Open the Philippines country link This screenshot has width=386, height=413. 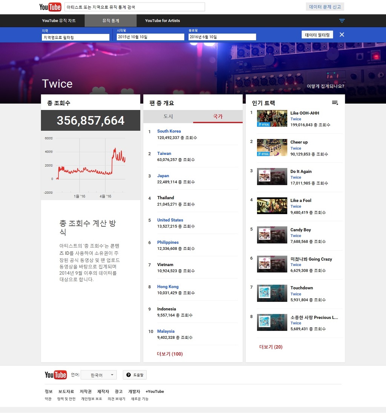(x=168, y=242)
